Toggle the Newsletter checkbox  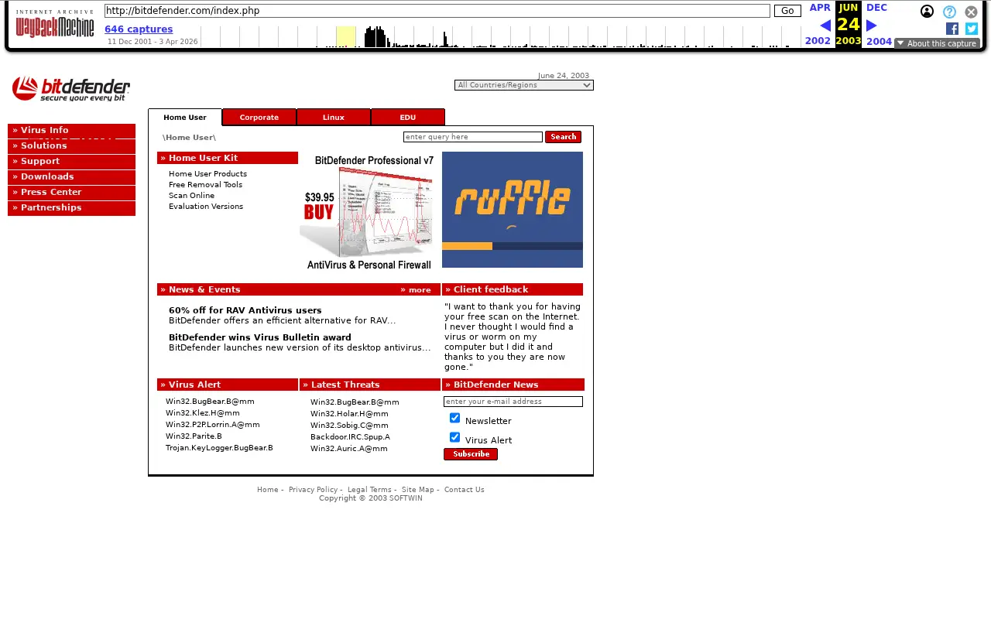coord(454,418)
